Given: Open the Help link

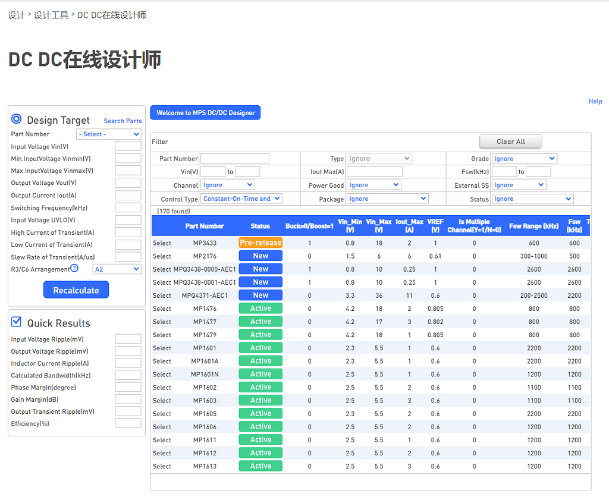Looking at the screenshot, I should coord(595,101).
